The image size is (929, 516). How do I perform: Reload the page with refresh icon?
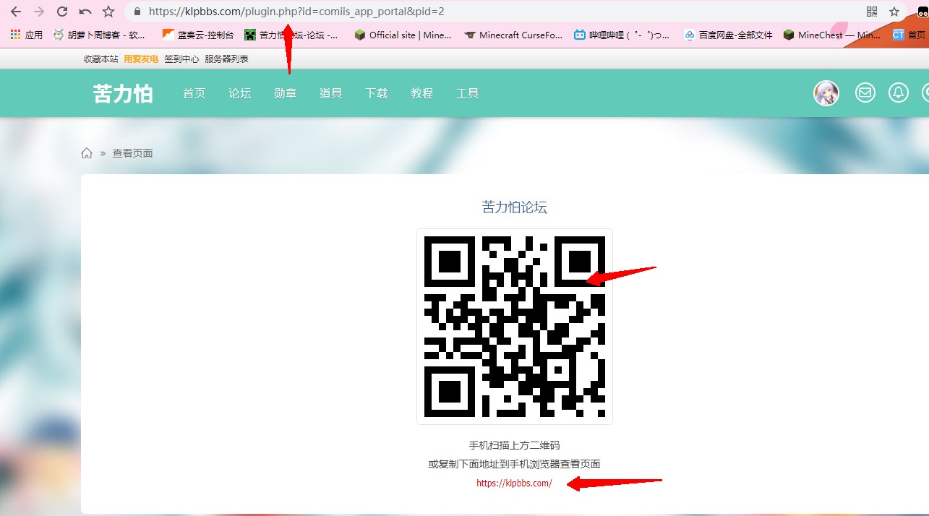62,12
